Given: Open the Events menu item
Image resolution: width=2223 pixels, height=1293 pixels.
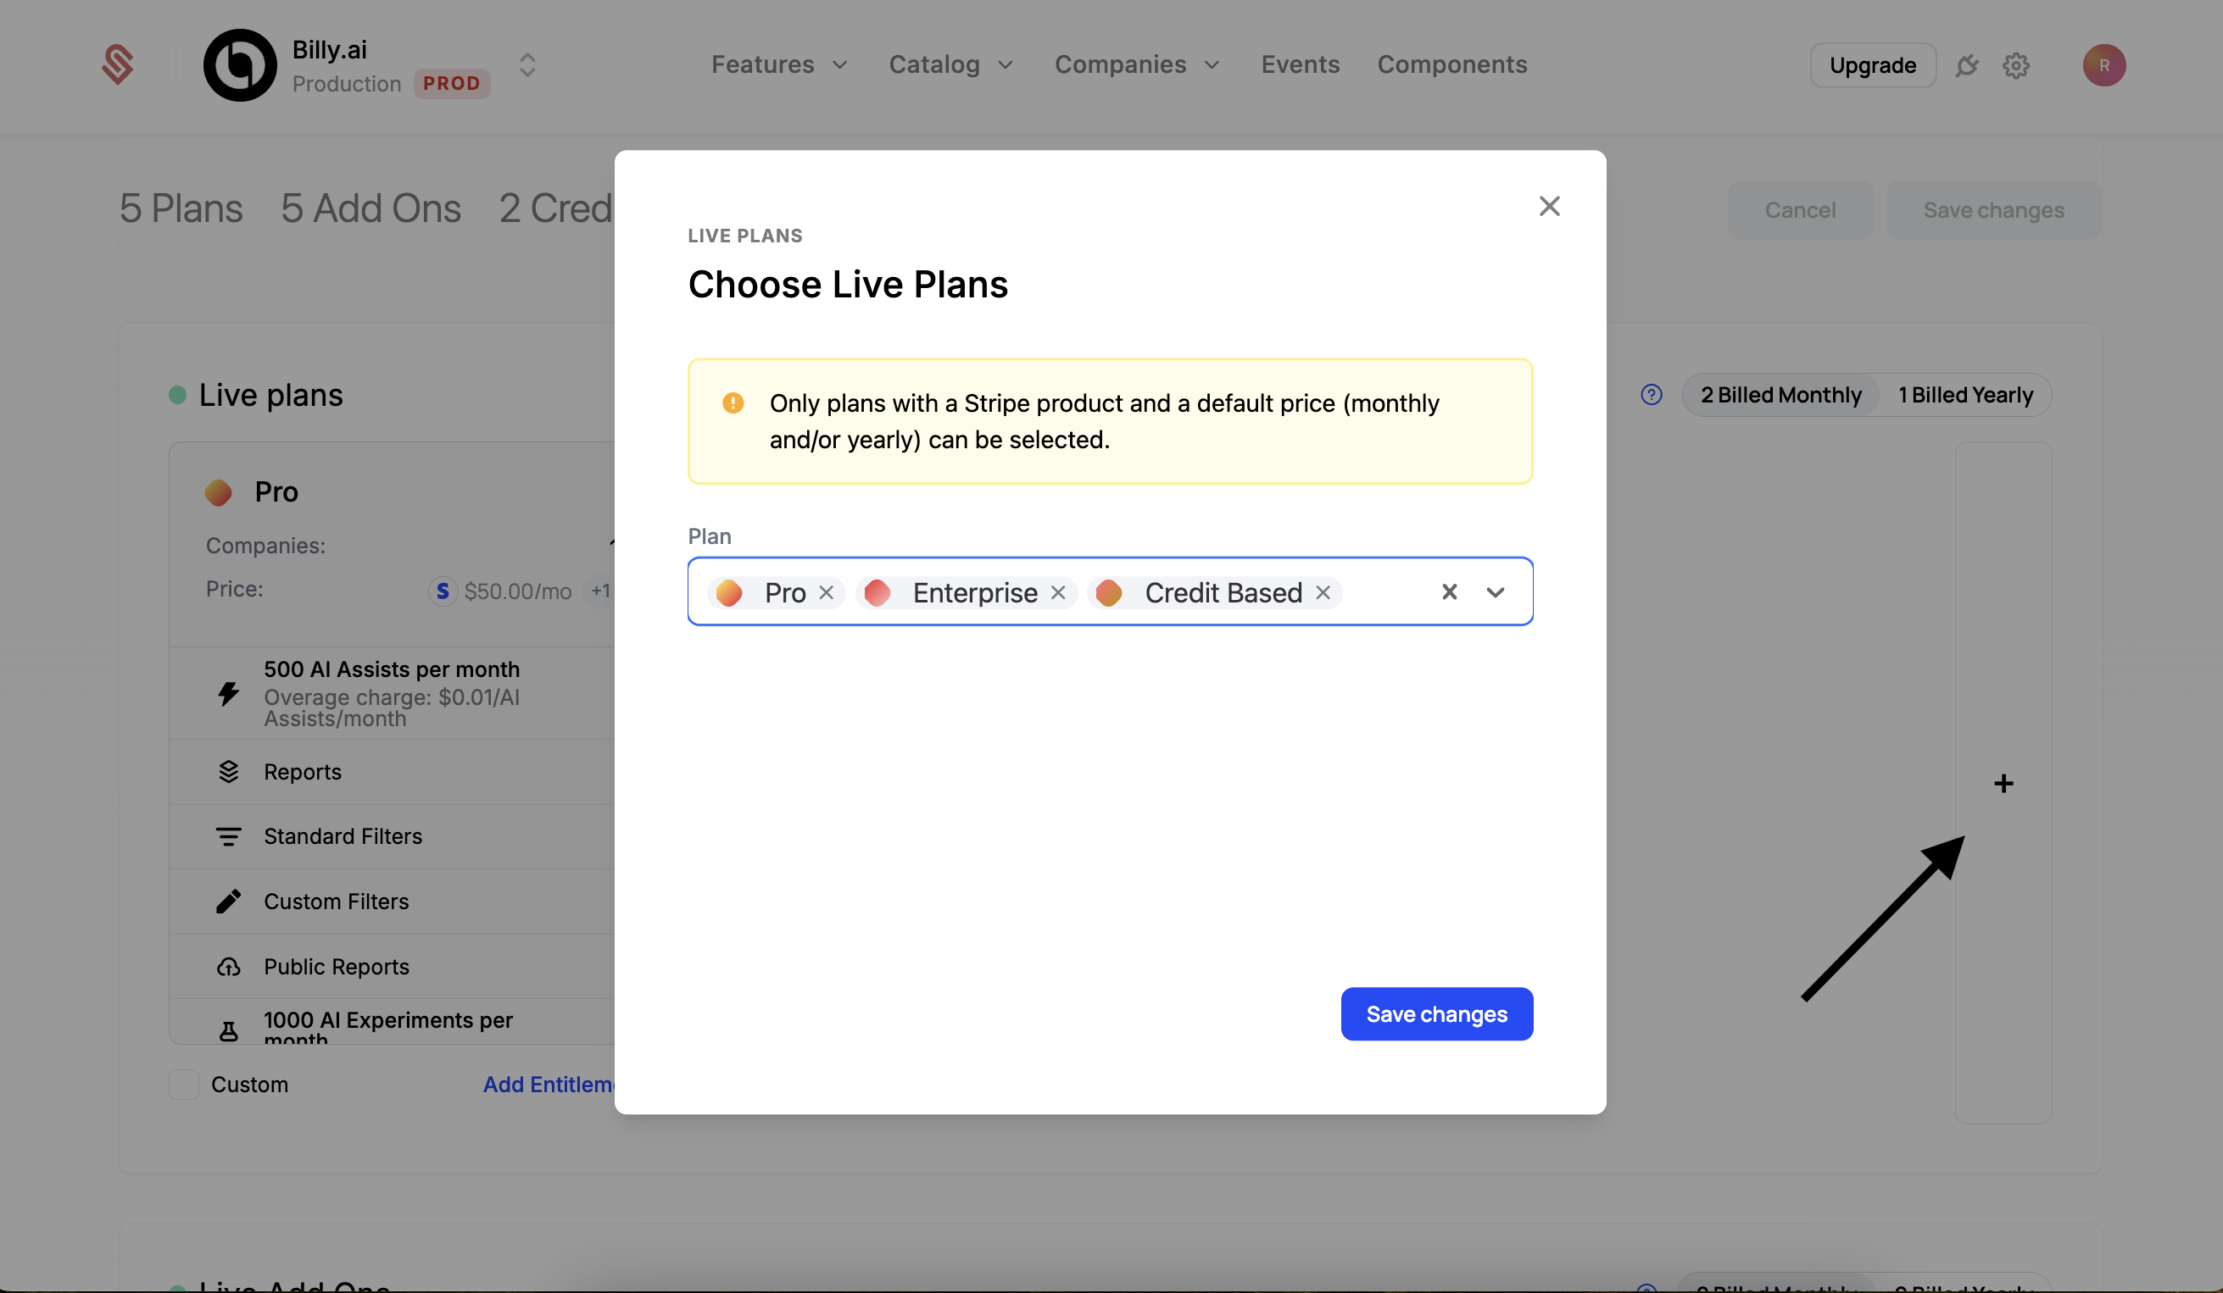Looking at the screenshot, I should [x=1301, y=64].
